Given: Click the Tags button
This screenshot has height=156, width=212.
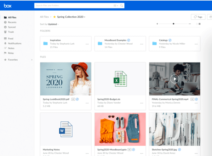Looking at the screenshot, I should (x=198, y=17).
